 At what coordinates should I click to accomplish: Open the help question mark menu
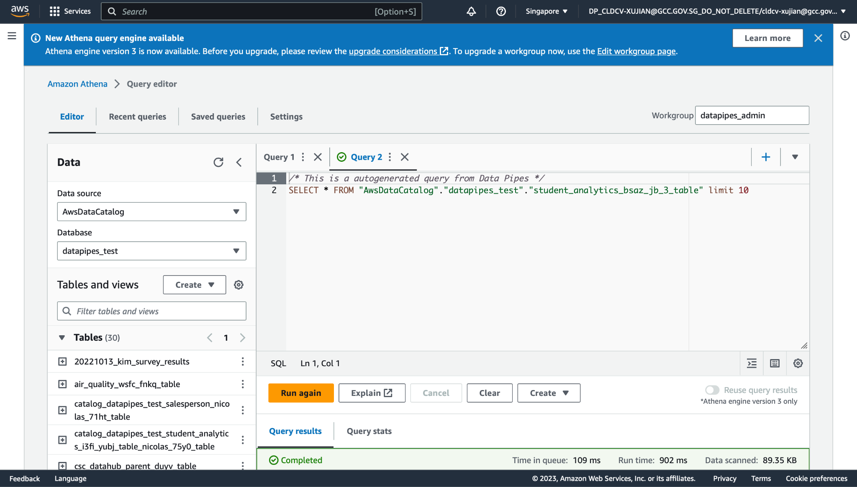tap(501, 11)
